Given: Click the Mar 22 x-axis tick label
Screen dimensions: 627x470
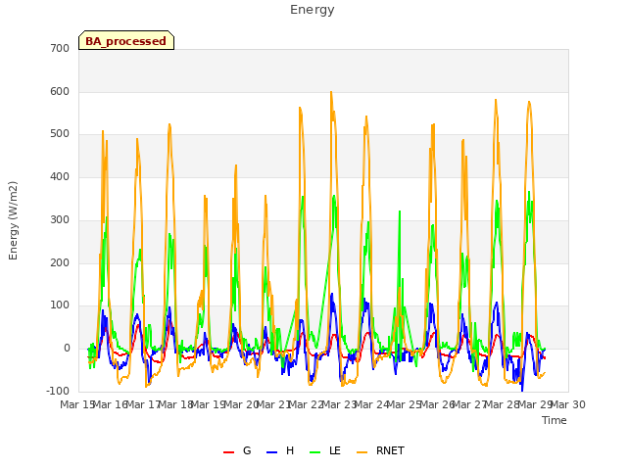Looking at the screenshot, I should [x=307, y=404].
